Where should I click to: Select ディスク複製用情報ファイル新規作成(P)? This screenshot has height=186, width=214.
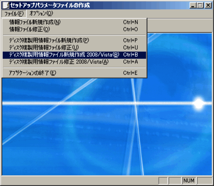[x=74, y=41]
